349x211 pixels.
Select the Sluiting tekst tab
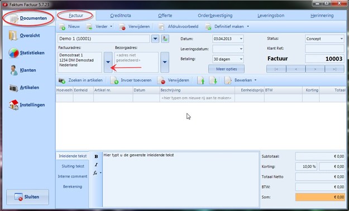tap(73, 166)
